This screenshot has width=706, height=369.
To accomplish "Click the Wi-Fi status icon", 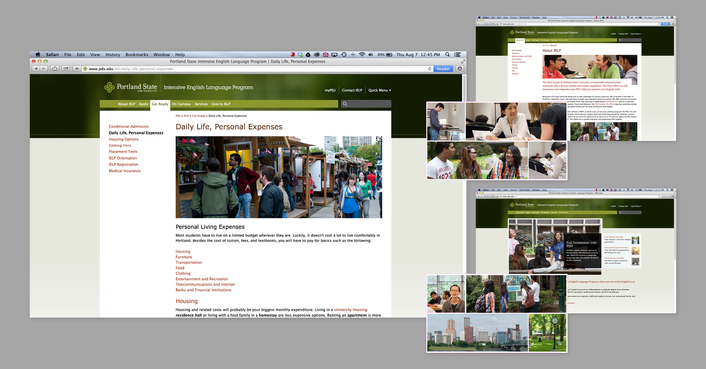I will [x=362, y=55].
